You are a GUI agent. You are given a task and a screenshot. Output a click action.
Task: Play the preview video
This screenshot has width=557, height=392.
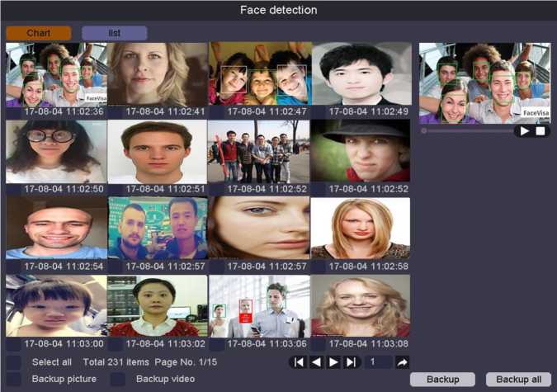(x=525, y=130)
